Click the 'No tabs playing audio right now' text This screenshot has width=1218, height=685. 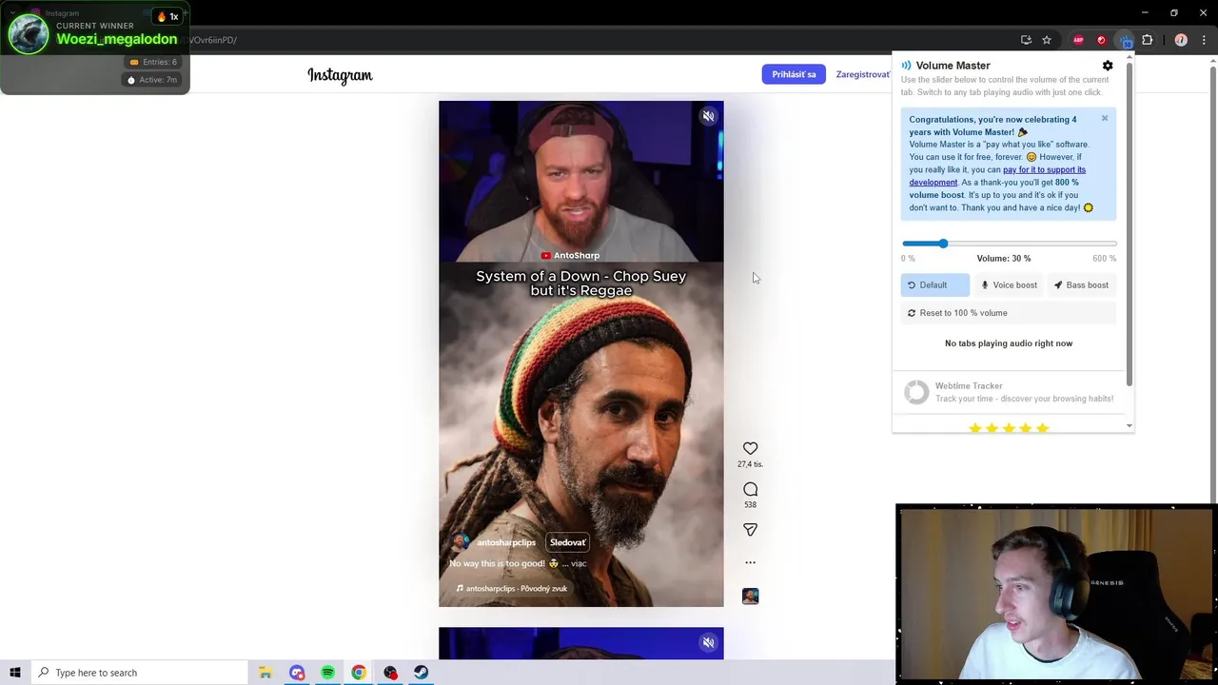pos(1009,343)
